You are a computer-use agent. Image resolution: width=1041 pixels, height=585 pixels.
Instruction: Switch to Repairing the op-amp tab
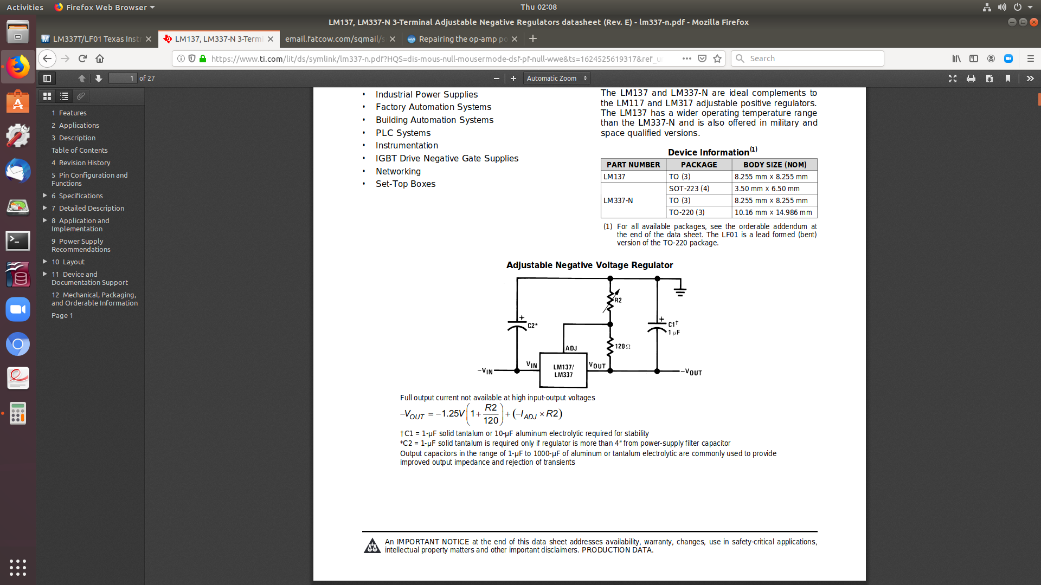coord(462,39)
